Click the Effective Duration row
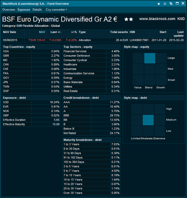Viewport: 187px width, 198px height. click(x=31, y=120)
